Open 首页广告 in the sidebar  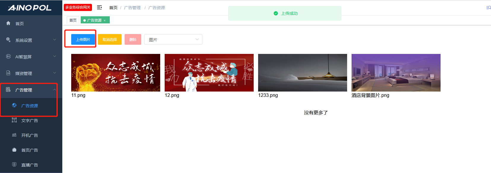[29, 150]
